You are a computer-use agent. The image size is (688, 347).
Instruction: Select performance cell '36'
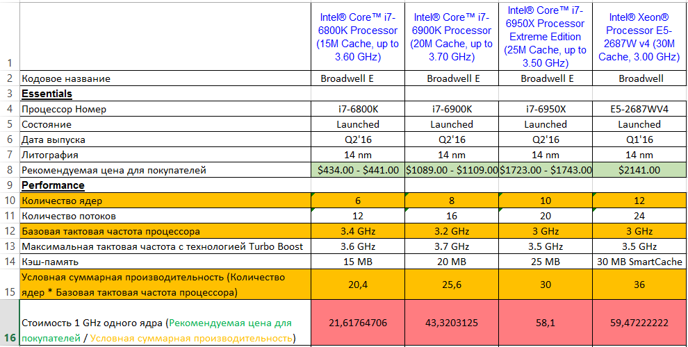coord(639,285)
